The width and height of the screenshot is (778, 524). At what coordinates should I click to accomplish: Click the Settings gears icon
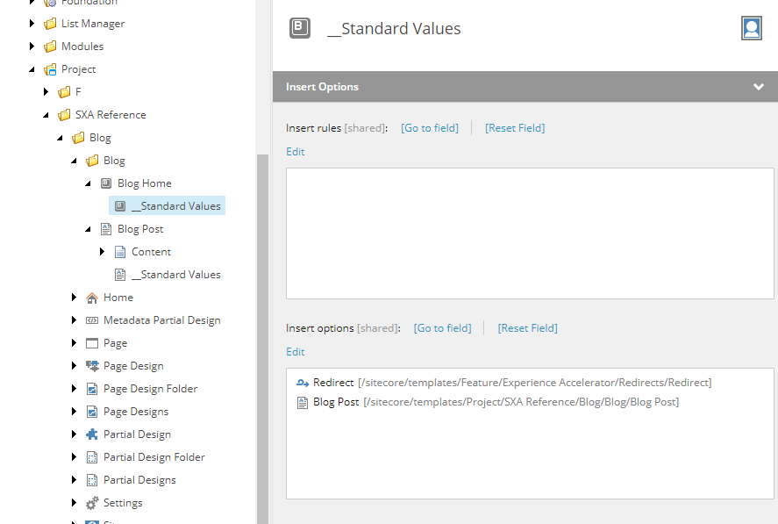coord(92,503)
